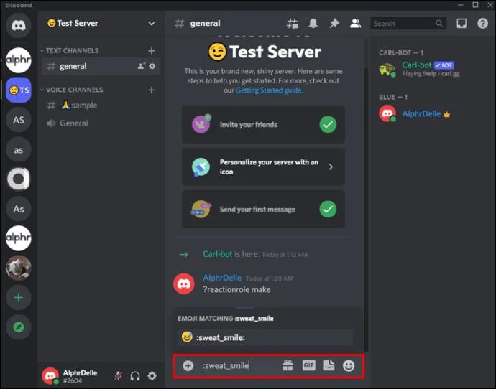This screenshot has height=389, width=496.
Task: Open notification settings bell icon
Action: 313,24
